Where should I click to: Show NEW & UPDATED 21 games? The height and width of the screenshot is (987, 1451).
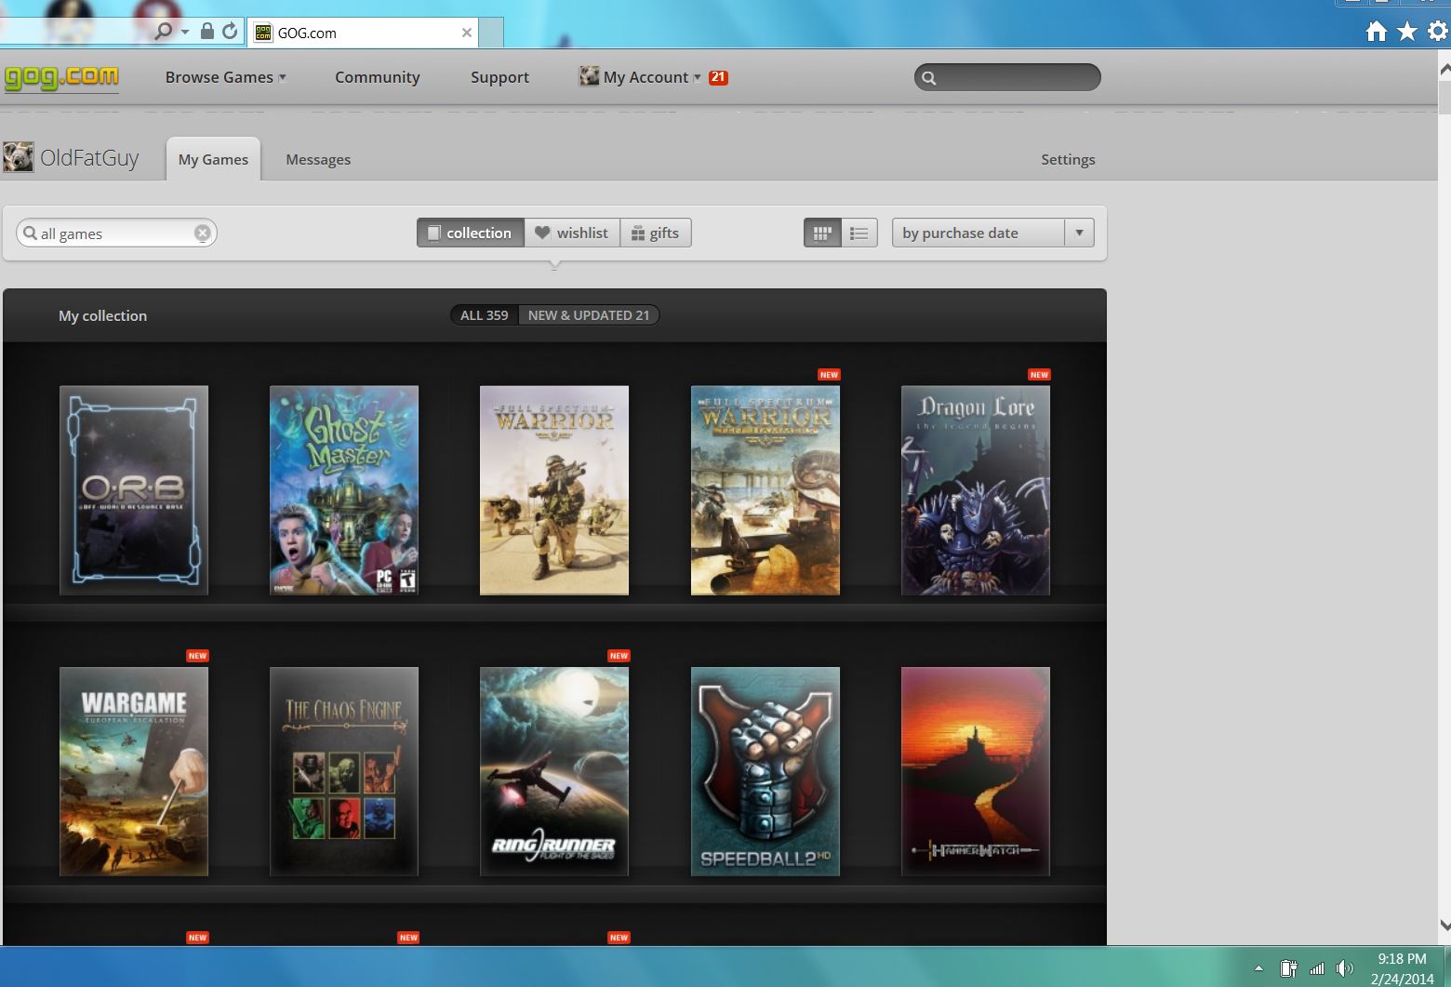click(x=589, y=315)
